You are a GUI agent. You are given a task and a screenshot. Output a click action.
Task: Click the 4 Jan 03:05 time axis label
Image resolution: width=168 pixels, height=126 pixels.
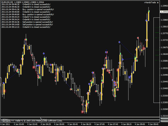click(x=19, y=124)
